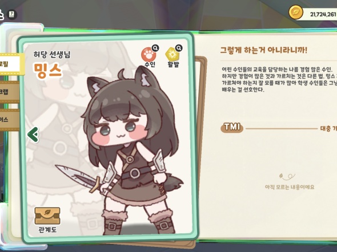Viewport: 337px width, 252px height.
Task: Click the 허당 선생님 title text
Action: click(52, 55)
